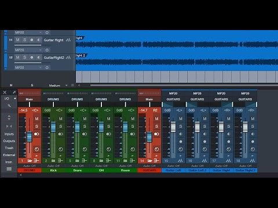278x208 pixels.
Task: Click the GUITARS bus volume fader
Action: click(x=149, y=137)
